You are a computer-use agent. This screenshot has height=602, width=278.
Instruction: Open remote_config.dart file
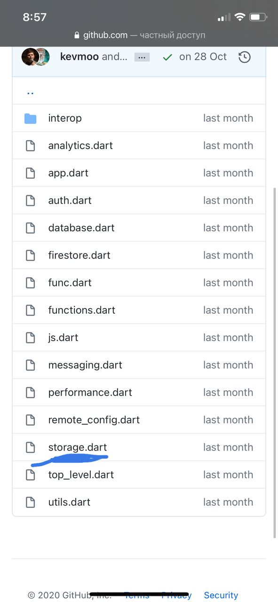pyautogui.click(x=94, y=420)
